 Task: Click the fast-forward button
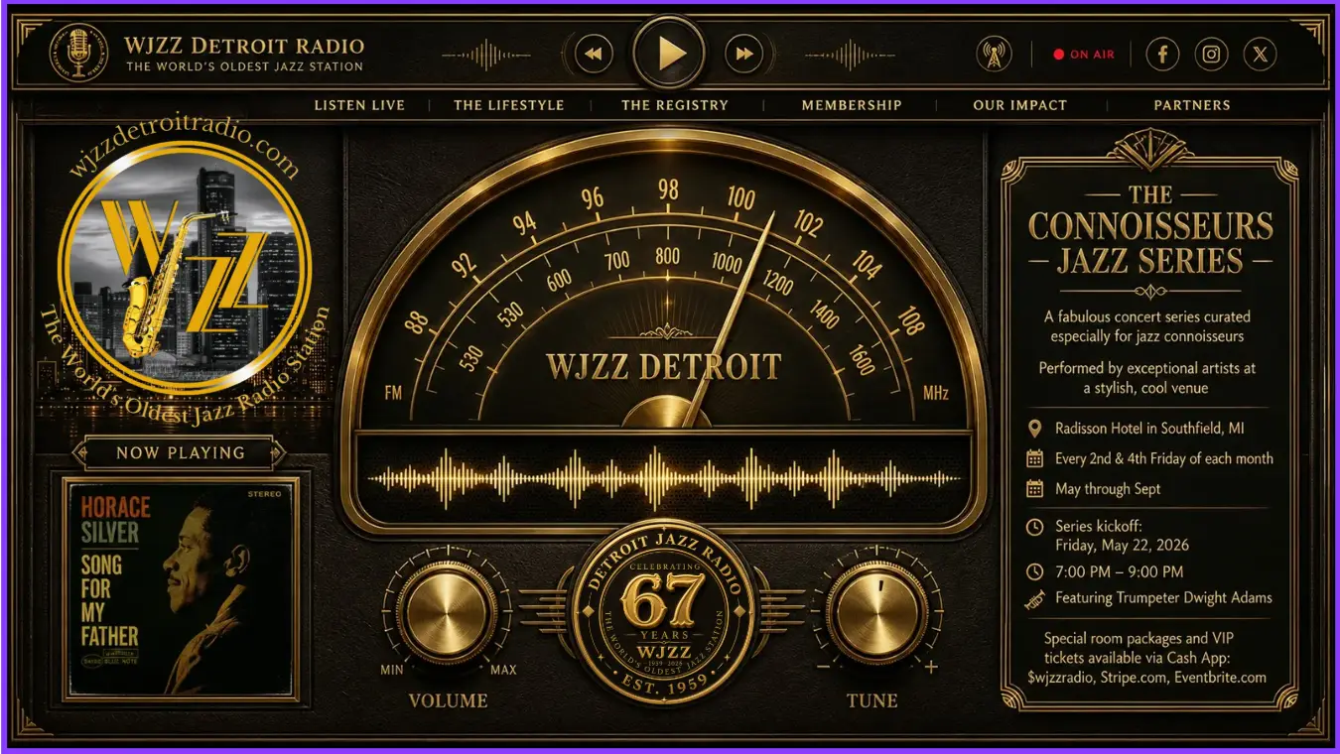pos(744,54)
